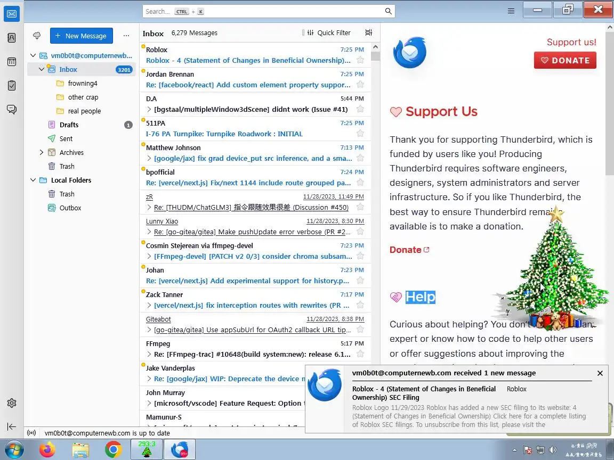
Task: Click the start page scrollbar thumb
Action: click(x=610, y=104)
